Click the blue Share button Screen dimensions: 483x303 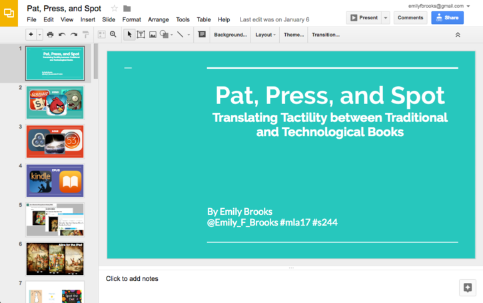point(447,17)
